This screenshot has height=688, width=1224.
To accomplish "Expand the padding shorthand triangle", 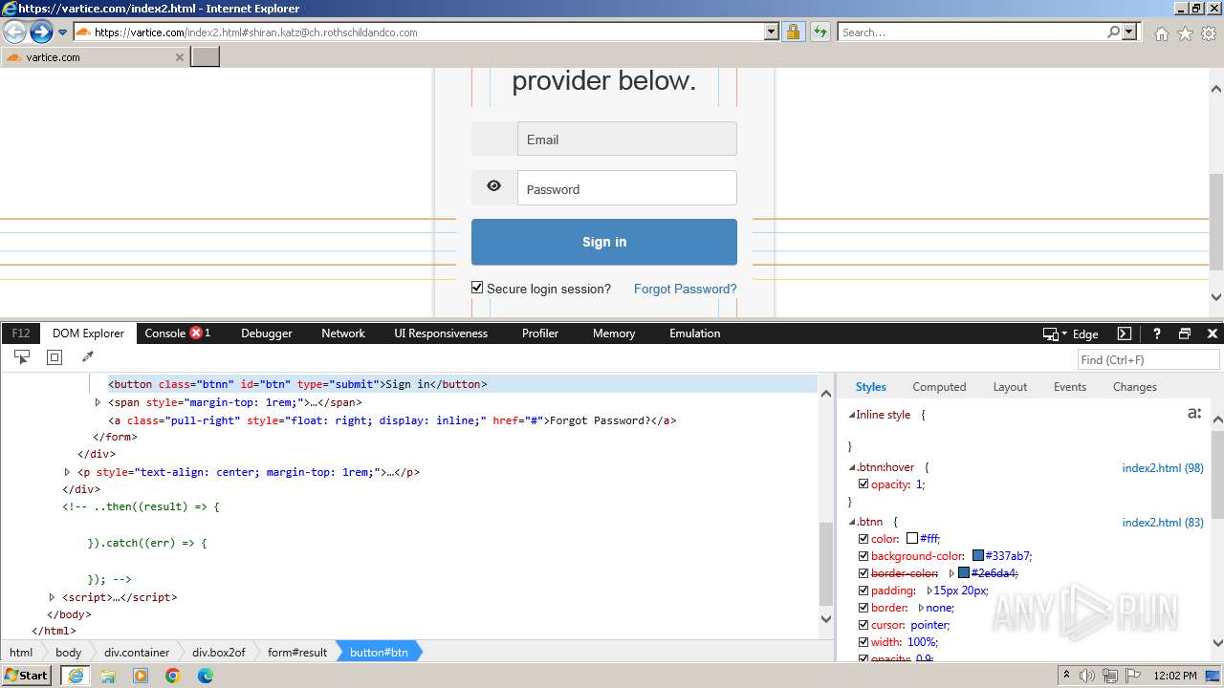I will pyautogui.click(x=929, y=591).
